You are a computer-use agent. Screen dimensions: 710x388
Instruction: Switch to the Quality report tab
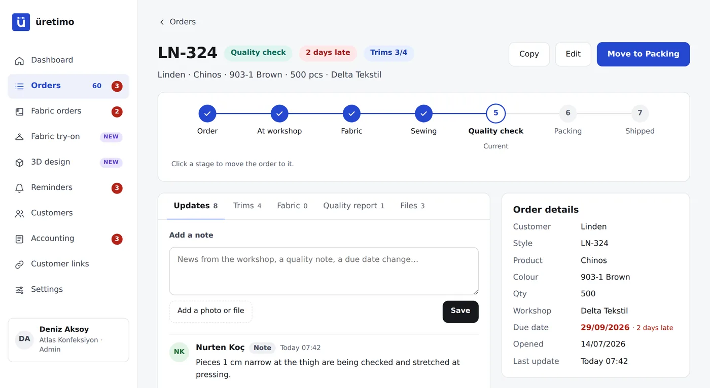click(354, 206)
